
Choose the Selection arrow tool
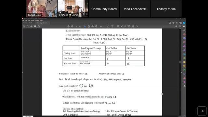tap(85, 26)
